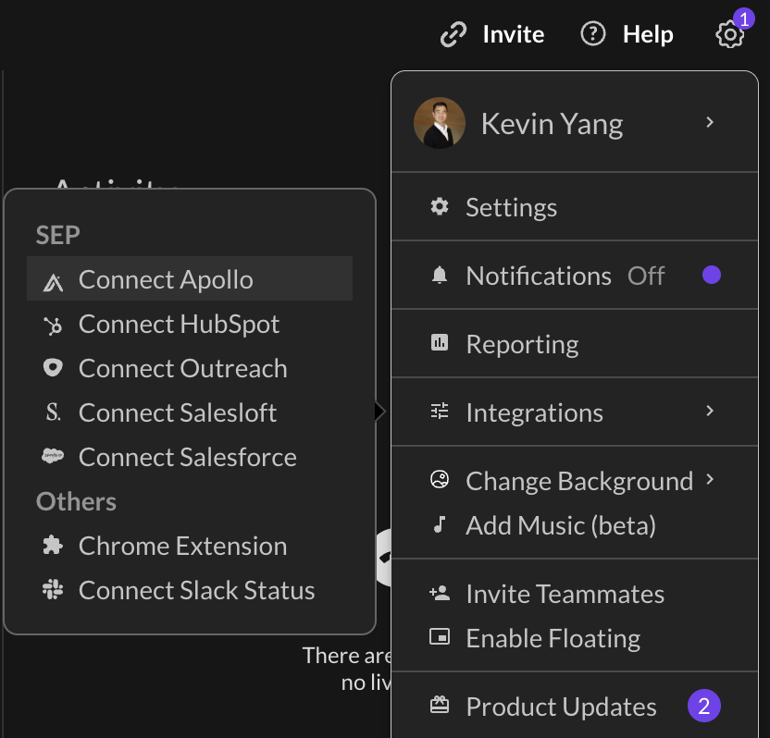Click the Help label in header
770x738 pixels.
click(648, 35)
